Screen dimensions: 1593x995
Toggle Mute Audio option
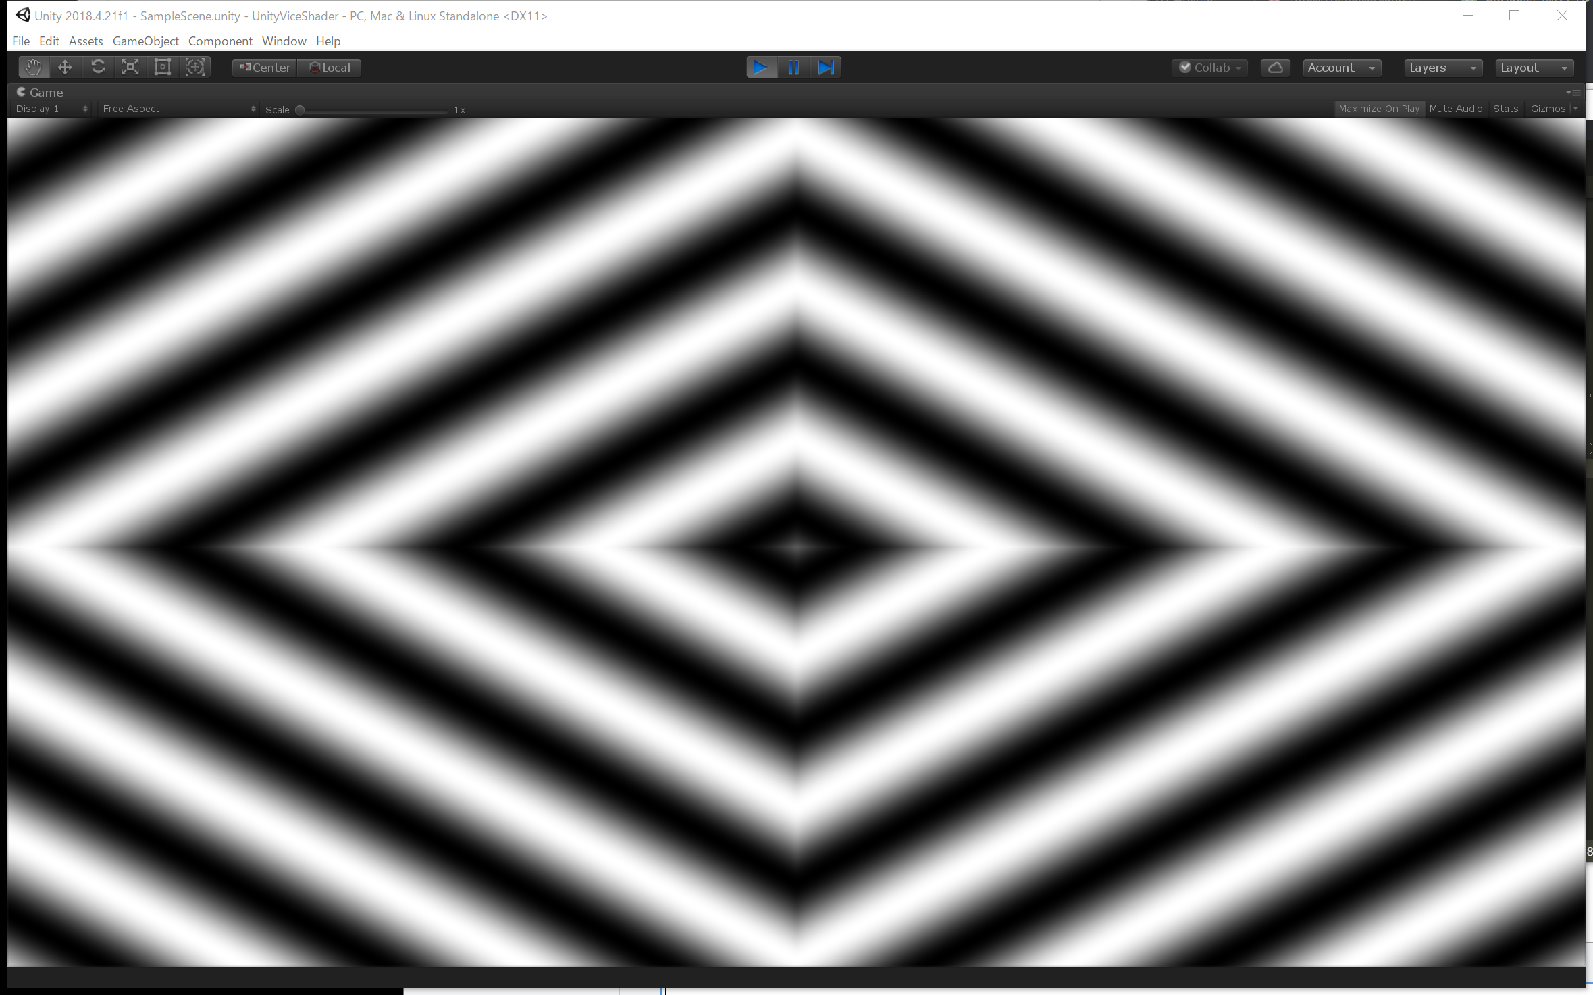pyautogui.click(x=1455, y=109)
